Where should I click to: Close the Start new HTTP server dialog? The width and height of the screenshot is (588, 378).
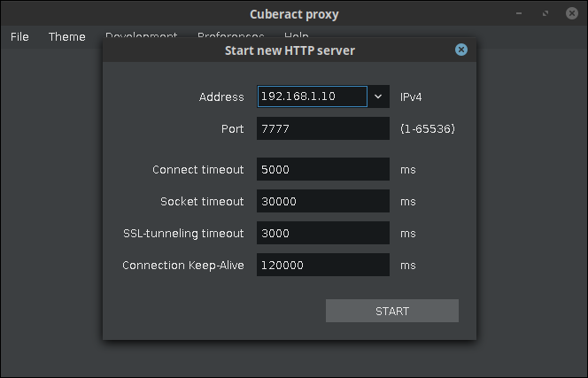(x=460, y=50)
